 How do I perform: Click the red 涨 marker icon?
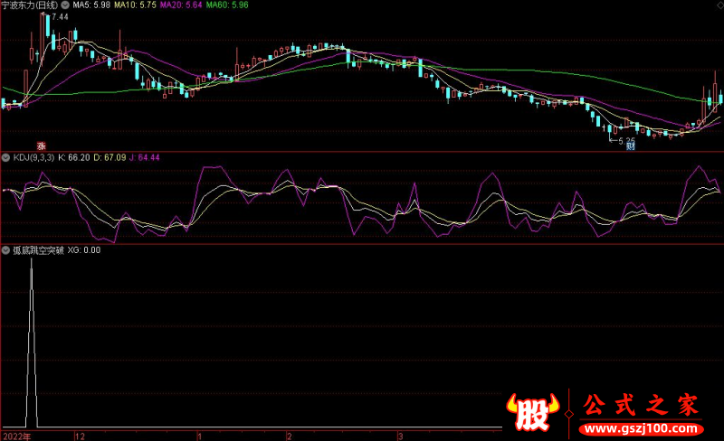click(41, 145)
